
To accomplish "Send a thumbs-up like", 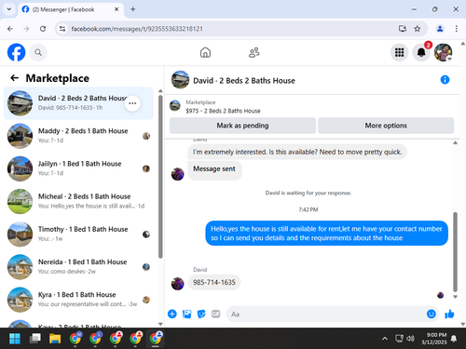I will tap(449, 314).
